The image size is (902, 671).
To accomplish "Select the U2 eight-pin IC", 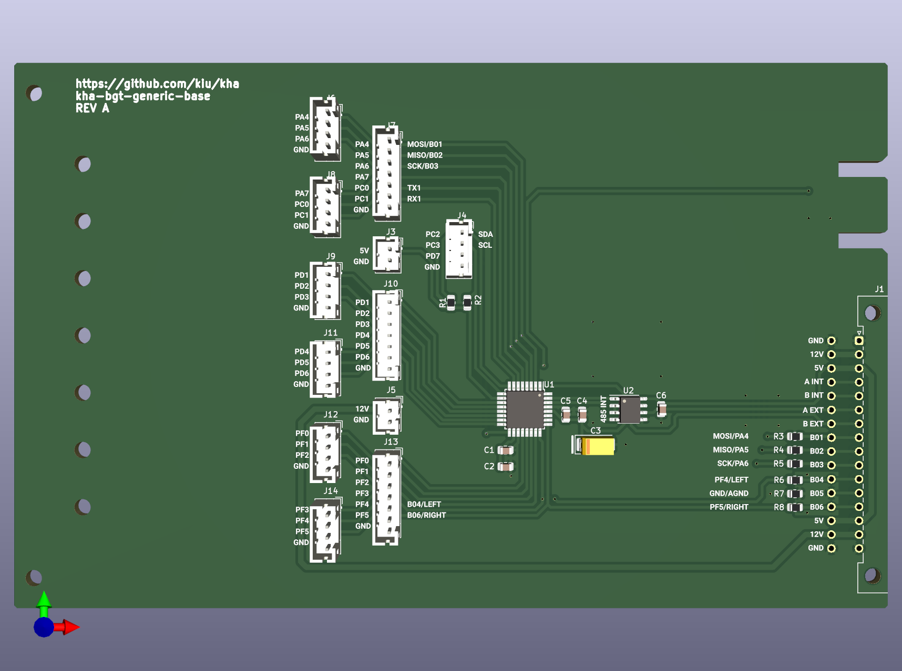I will 628,410.
